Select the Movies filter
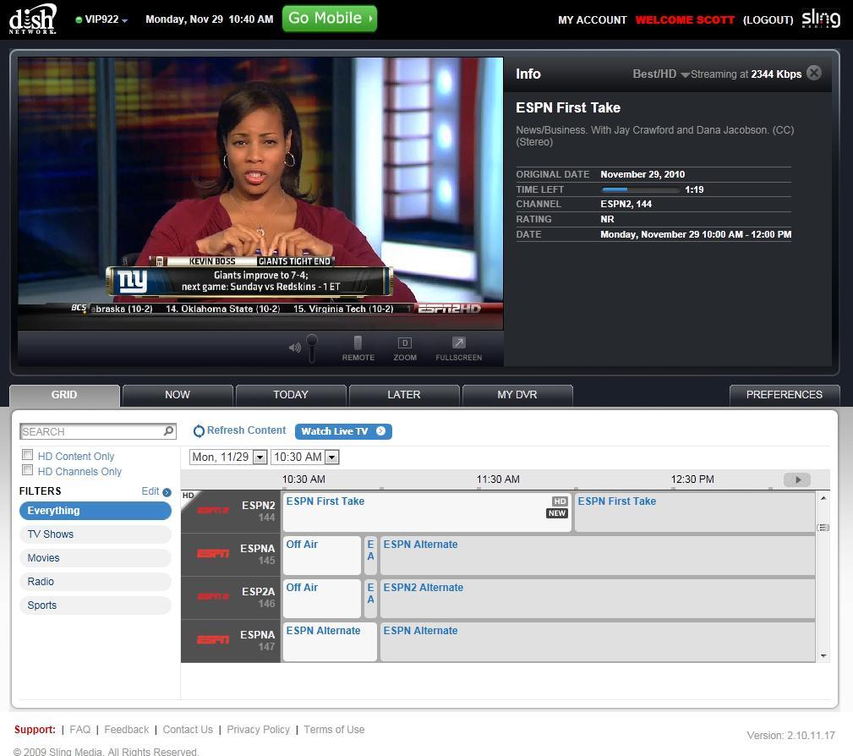Image resolution: width=853 pixels, height=756 pixels. (x=96, y=558)
